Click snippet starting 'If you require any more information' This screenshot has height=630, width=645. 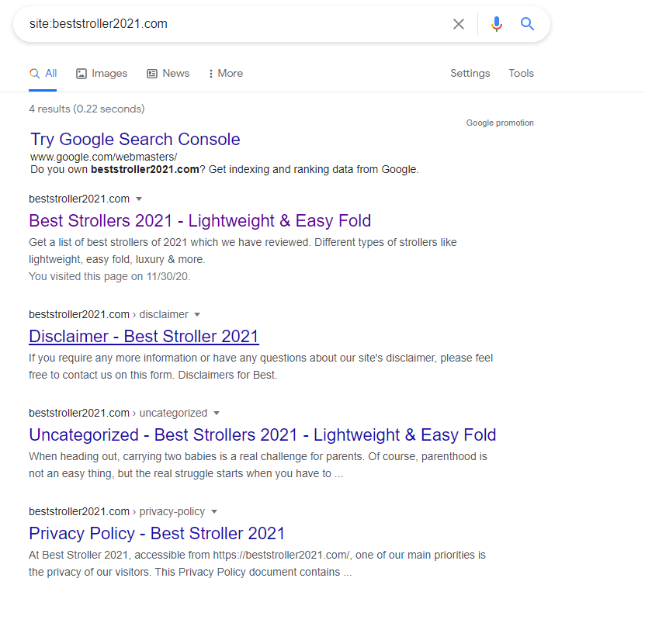261,366
